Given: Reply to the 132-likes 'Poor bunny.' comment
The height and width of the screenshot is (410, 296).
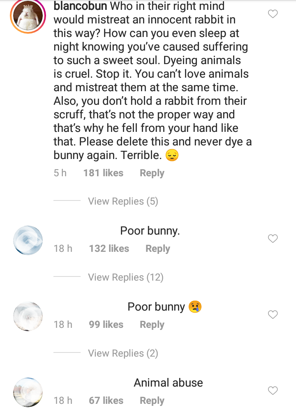Looking at the screenshot, I should (157, 249).
